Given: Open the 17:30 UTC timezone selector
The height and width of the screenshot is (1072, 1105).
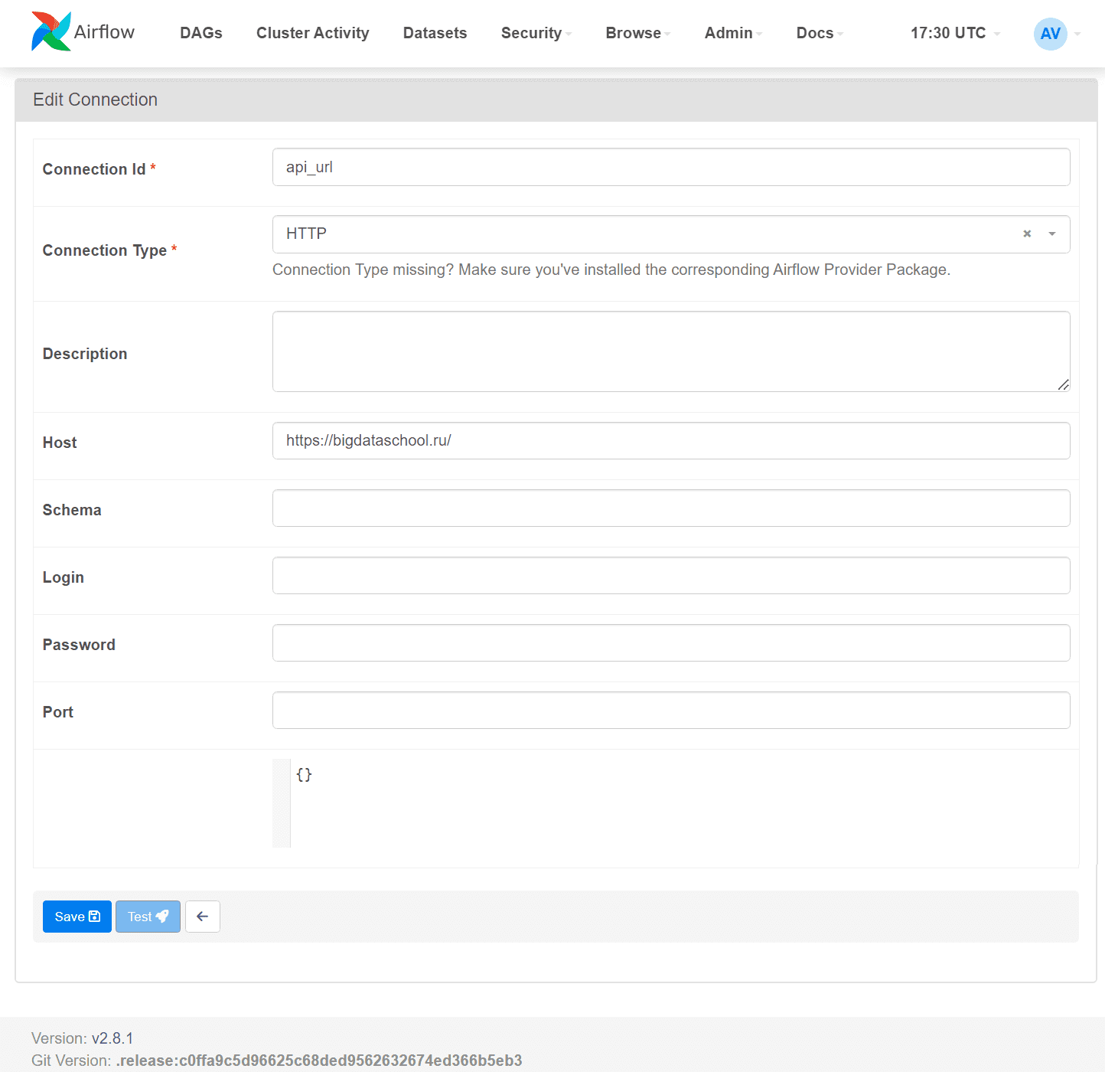Looking at the screenshot, I should coord(954,33).
